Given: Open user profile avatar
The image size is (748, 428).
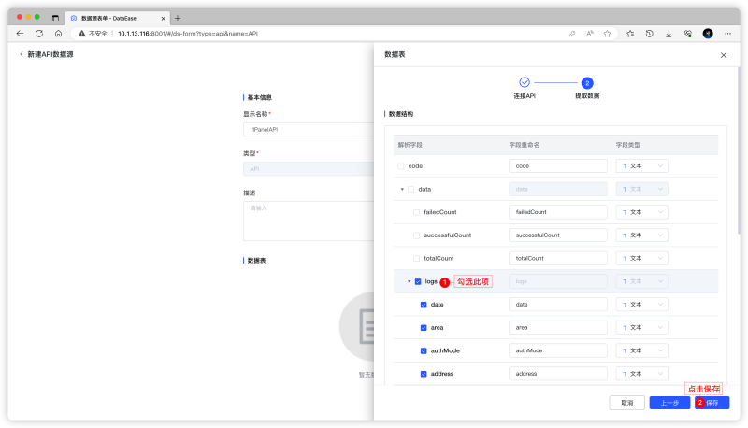Looking at the screenshot, I should [708, 34].
